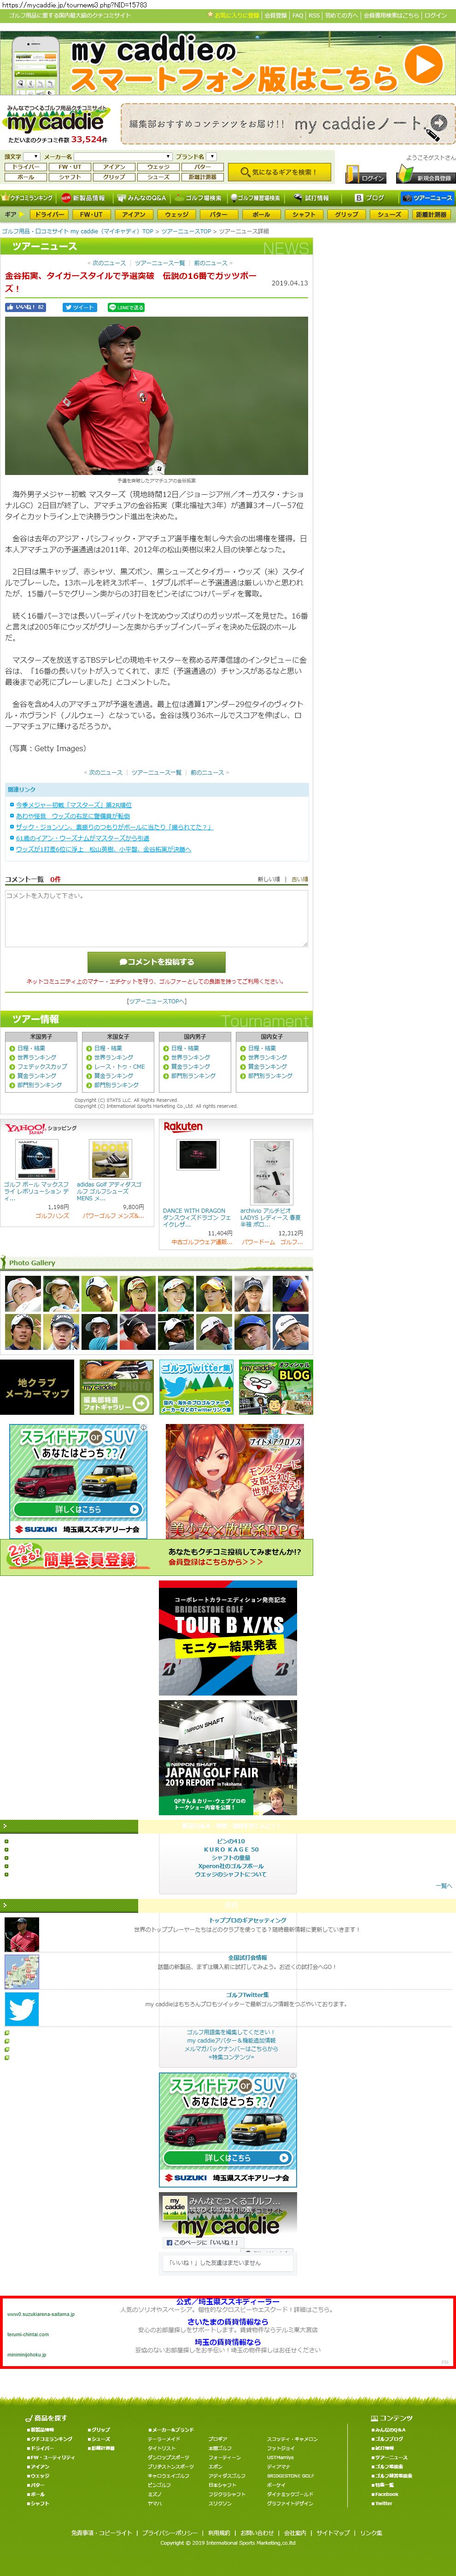
Task: Click the 気になるギアを検索！ search button
Action: tap(280, 172)
